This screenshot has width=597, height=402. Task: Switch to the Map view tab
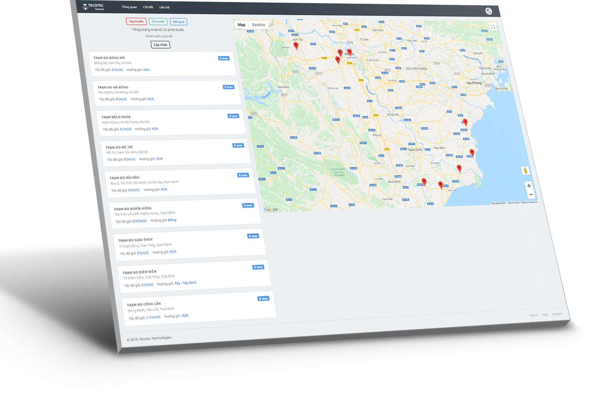tap(241, 25)
